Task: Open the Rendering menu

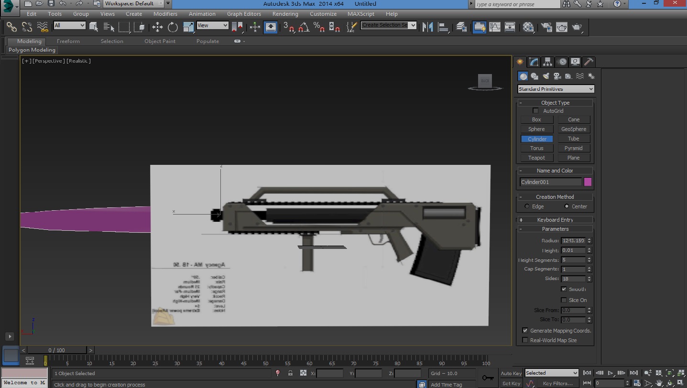Action: click(285, 14)
